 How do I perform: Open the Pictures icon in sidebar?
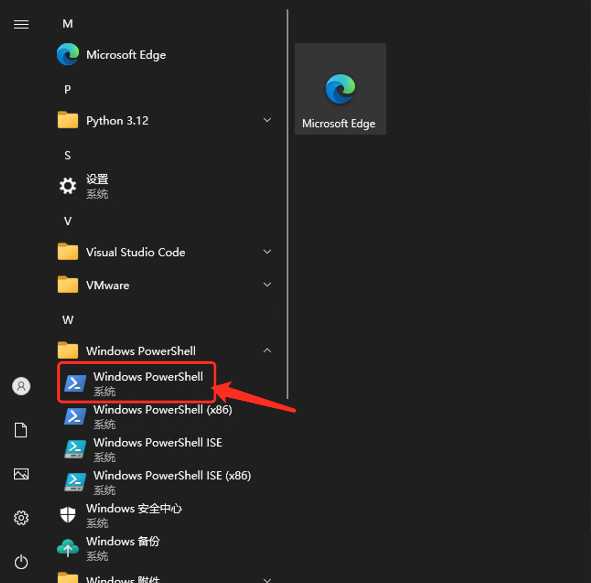pos(21,474)
